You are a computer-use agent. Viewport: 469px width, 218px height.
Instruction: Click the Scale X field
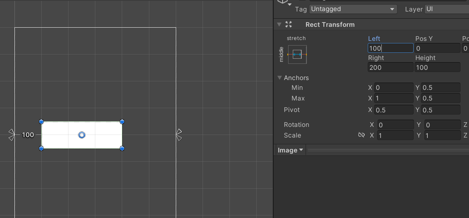395,135
